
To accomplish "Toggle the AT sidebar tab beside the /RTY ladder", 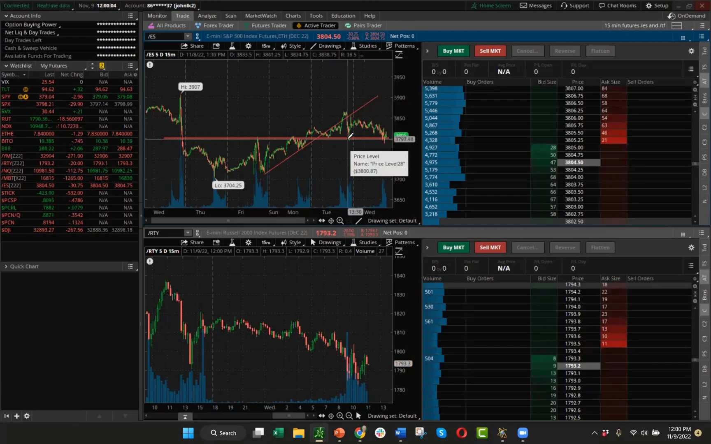I will [x=704, y=278].
